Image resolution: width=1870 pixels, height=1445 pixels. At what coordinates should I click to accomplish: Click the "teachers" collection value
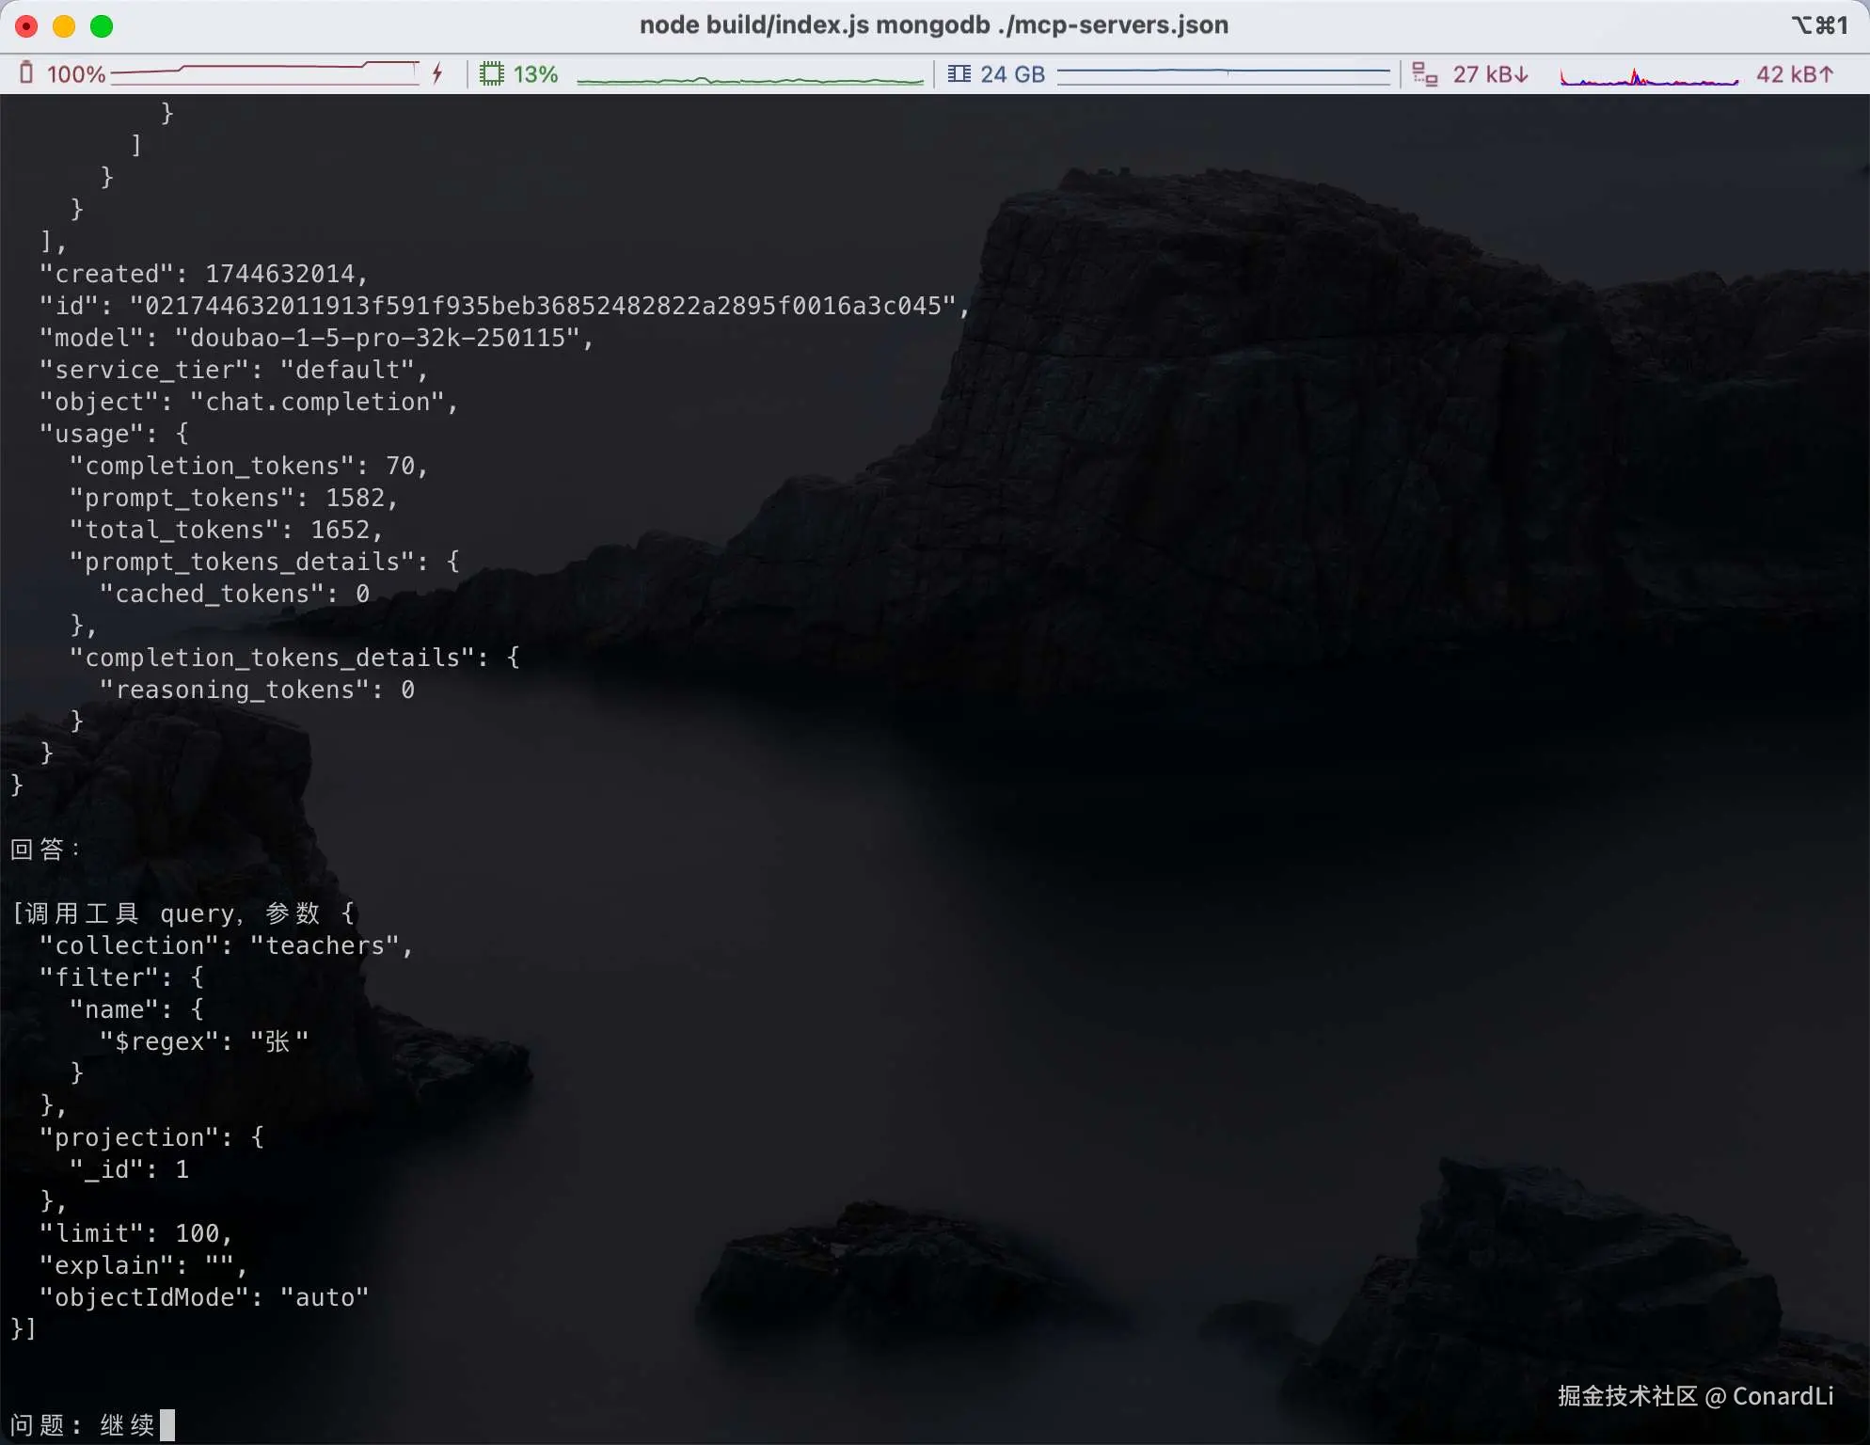point(325,945)
